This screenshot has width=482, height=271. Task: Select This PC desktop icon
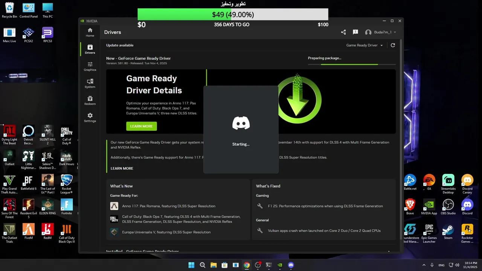(47, 10)
